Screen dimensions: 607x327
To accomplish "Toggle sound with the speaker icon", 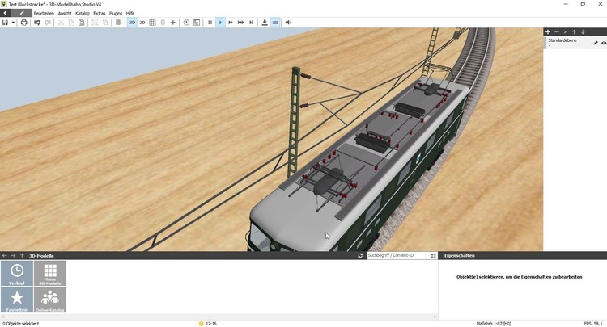I will 288,23.
